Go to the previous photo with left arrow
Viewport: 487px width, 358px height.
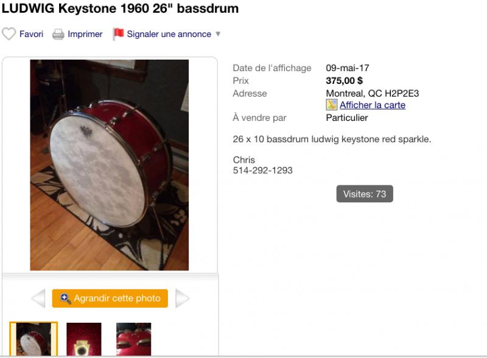(38, 298)
